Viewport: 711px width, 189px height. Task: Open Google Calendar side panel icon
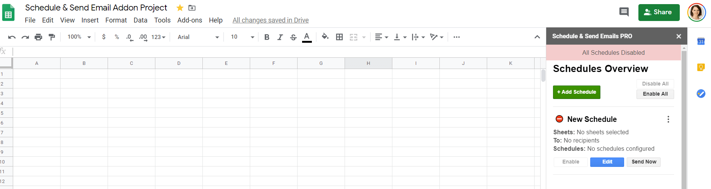point(701,41)
